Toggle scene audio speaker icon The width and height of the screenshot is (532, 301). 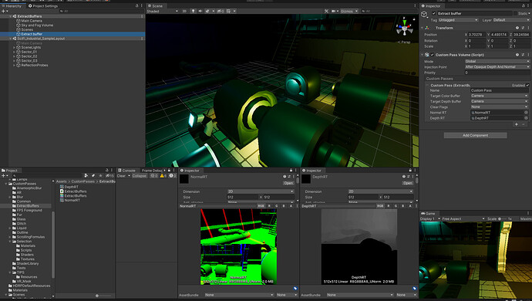(200, 12)
